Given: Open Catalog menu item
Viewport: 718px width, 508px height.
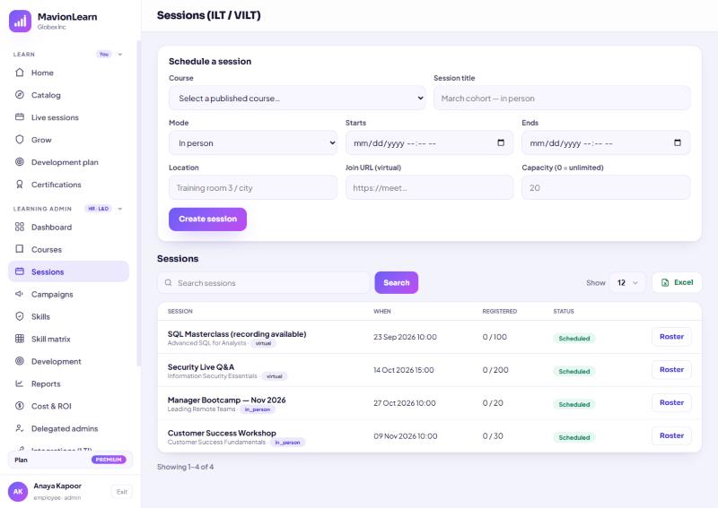Looking at the screenshot, I should tap(68, 95).
